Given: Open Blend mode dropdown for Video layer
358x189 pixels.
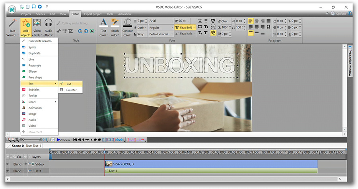Looking at the screenshot, I should (x=18, y=164).
